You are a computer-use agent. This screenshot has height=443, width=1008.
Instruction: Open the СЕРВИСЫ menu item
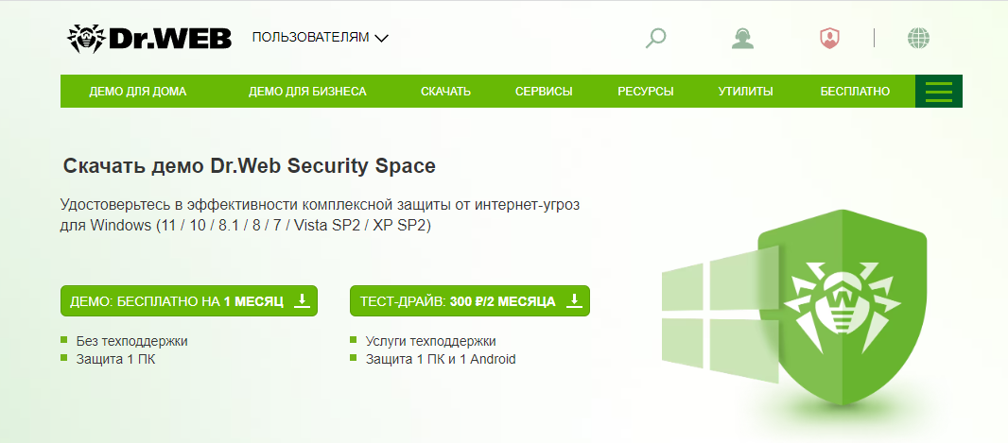click(x=544, y=92)
